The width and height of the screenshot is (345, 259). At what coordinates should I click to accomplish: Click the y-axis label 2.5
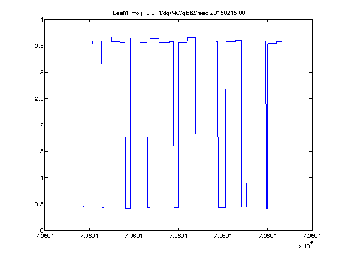point(39,99)
